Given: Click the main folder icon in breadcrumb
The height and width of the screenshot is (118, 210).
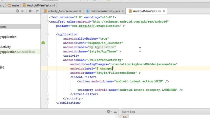Looking at the screenshot, I should pos(10,5).
